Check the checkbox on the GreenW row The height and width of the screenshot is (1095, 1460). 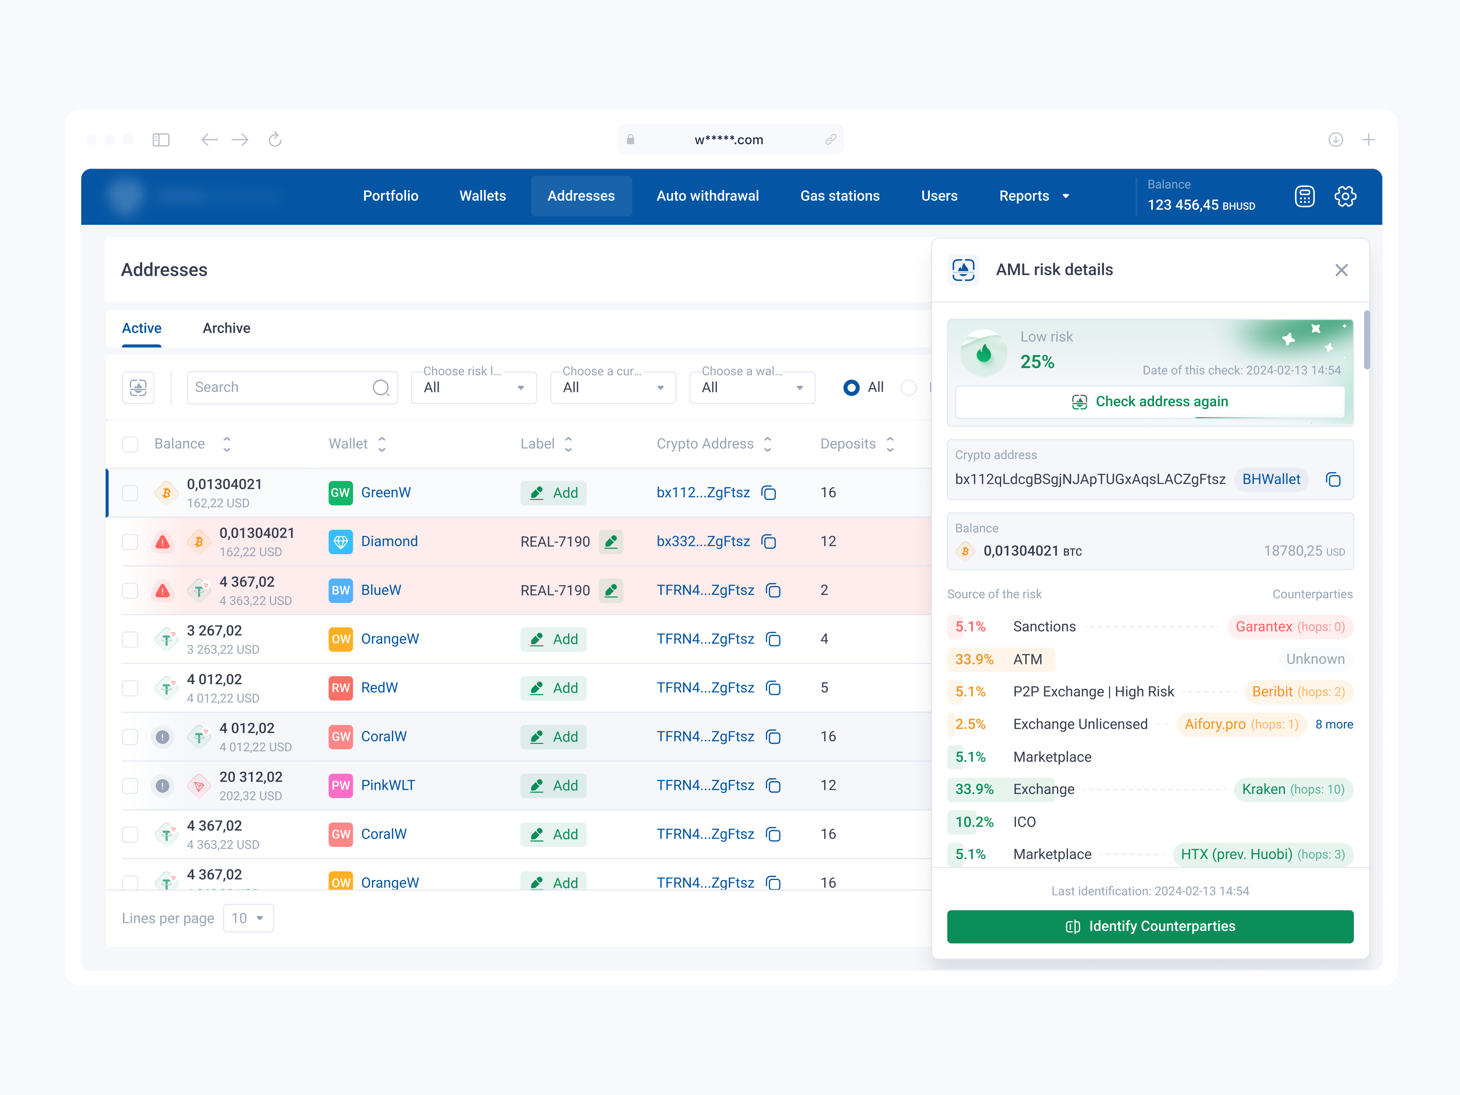[x=129, y=492]
